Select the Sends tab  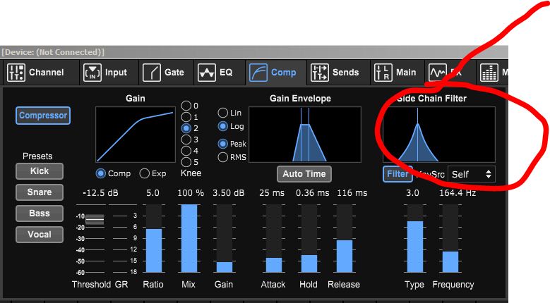[x=338, y=73]
